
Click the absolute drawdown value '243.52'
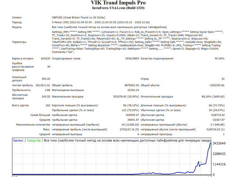(46, 97)
